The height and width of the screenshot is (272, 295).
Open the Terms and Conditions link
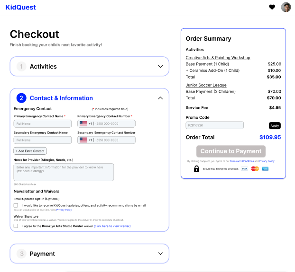click(242, 161)
